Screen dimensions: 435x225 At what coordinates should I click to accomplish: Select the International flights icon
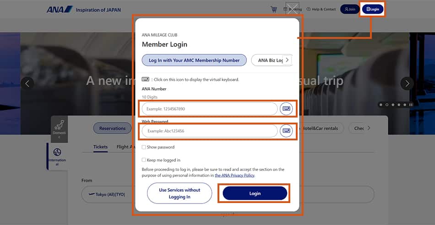[57, 156]
